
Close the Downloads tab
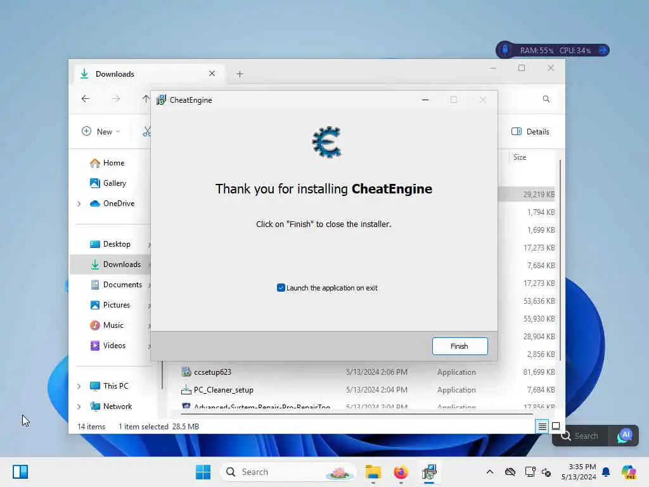point(212,74)
